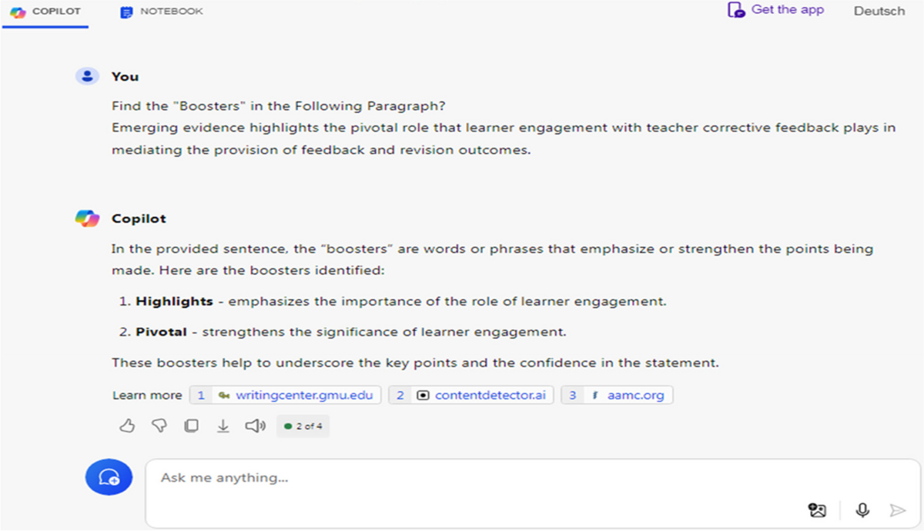The height and width of the screenshot is (531, 924).
Task: Switch to the Copilot tab
Action: 45,12
